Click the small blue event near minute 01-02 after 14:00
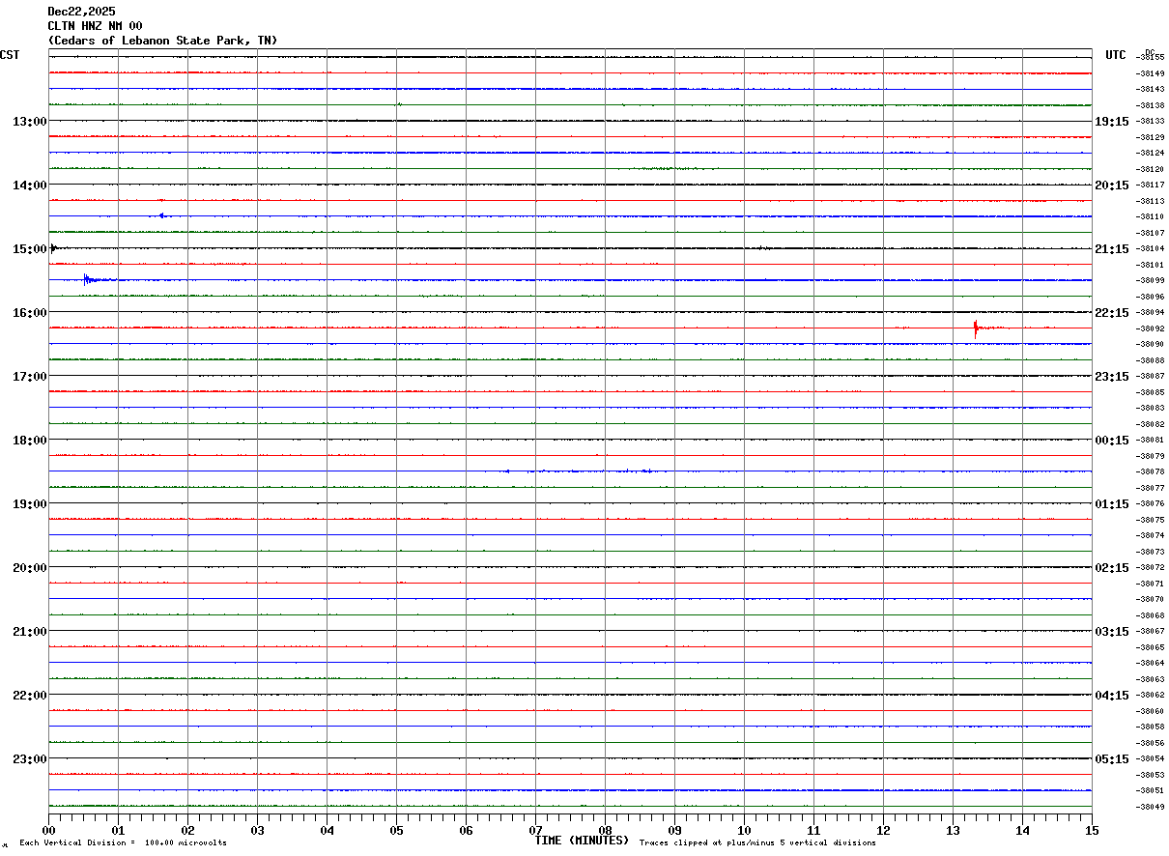1169x856 pixels. 161,215
